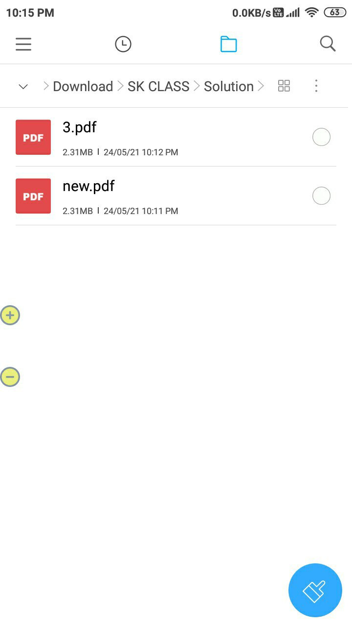
Task: Open the hamburger navigation menu
Action: [x=23, y=44]
